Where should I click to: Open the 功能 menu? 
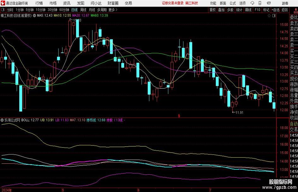coord(213,3)
